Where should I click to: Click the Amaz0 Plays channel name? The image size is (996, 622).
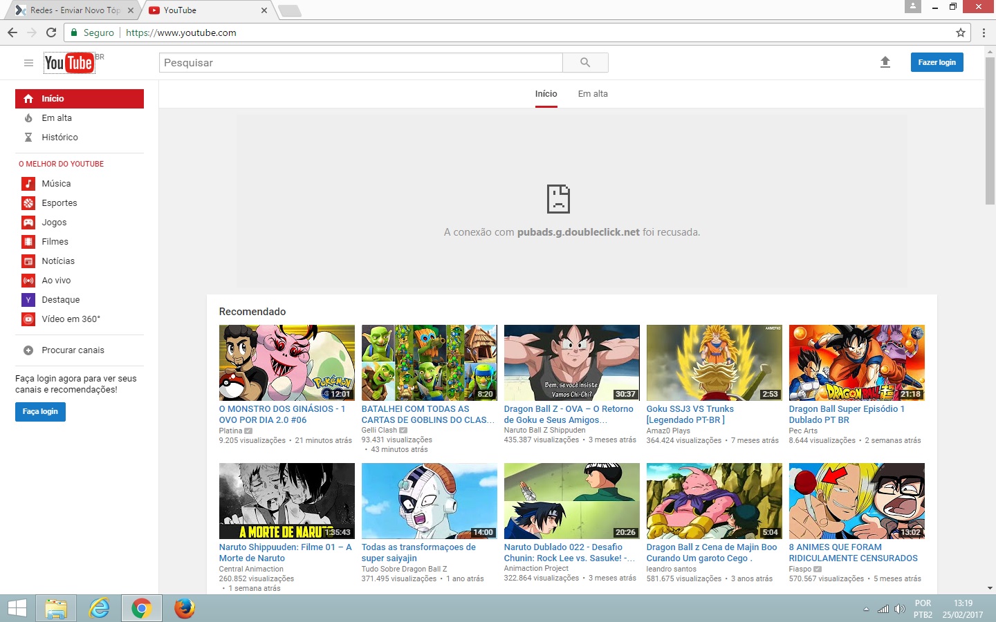click(668, 431)
